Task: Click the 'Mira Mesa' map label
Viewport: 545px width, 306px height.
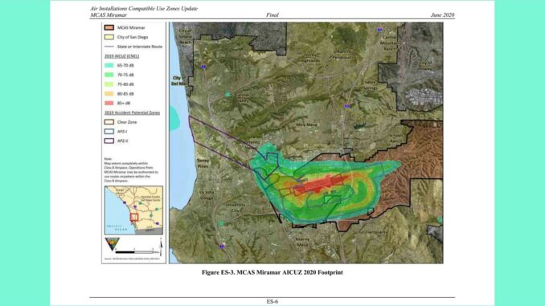Action: [x=306, y=124]
